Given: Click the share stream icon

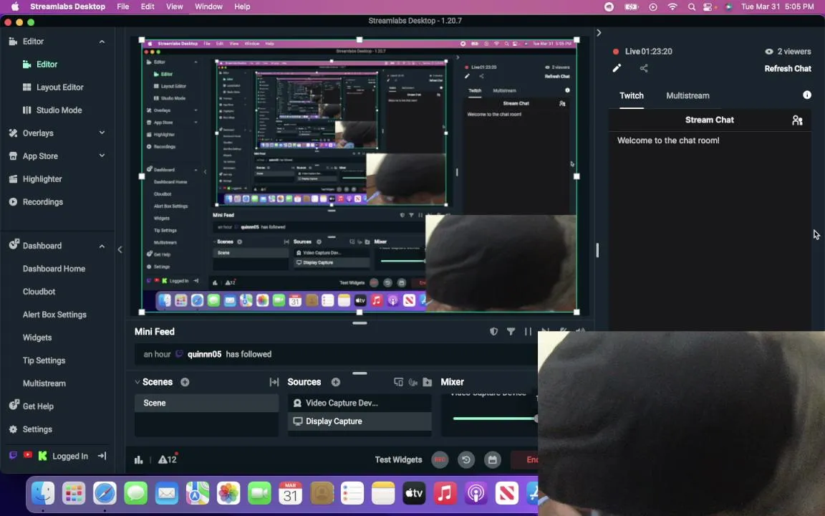Looking at the screenshot, I should 644,68.
